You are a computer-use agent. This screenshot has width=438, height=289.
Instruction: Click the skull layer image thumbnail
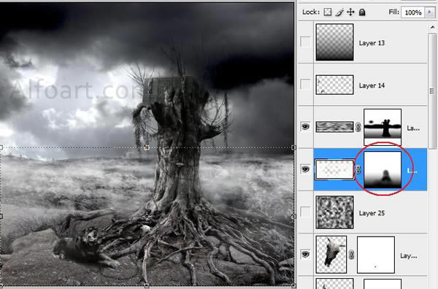click(331, 255)
